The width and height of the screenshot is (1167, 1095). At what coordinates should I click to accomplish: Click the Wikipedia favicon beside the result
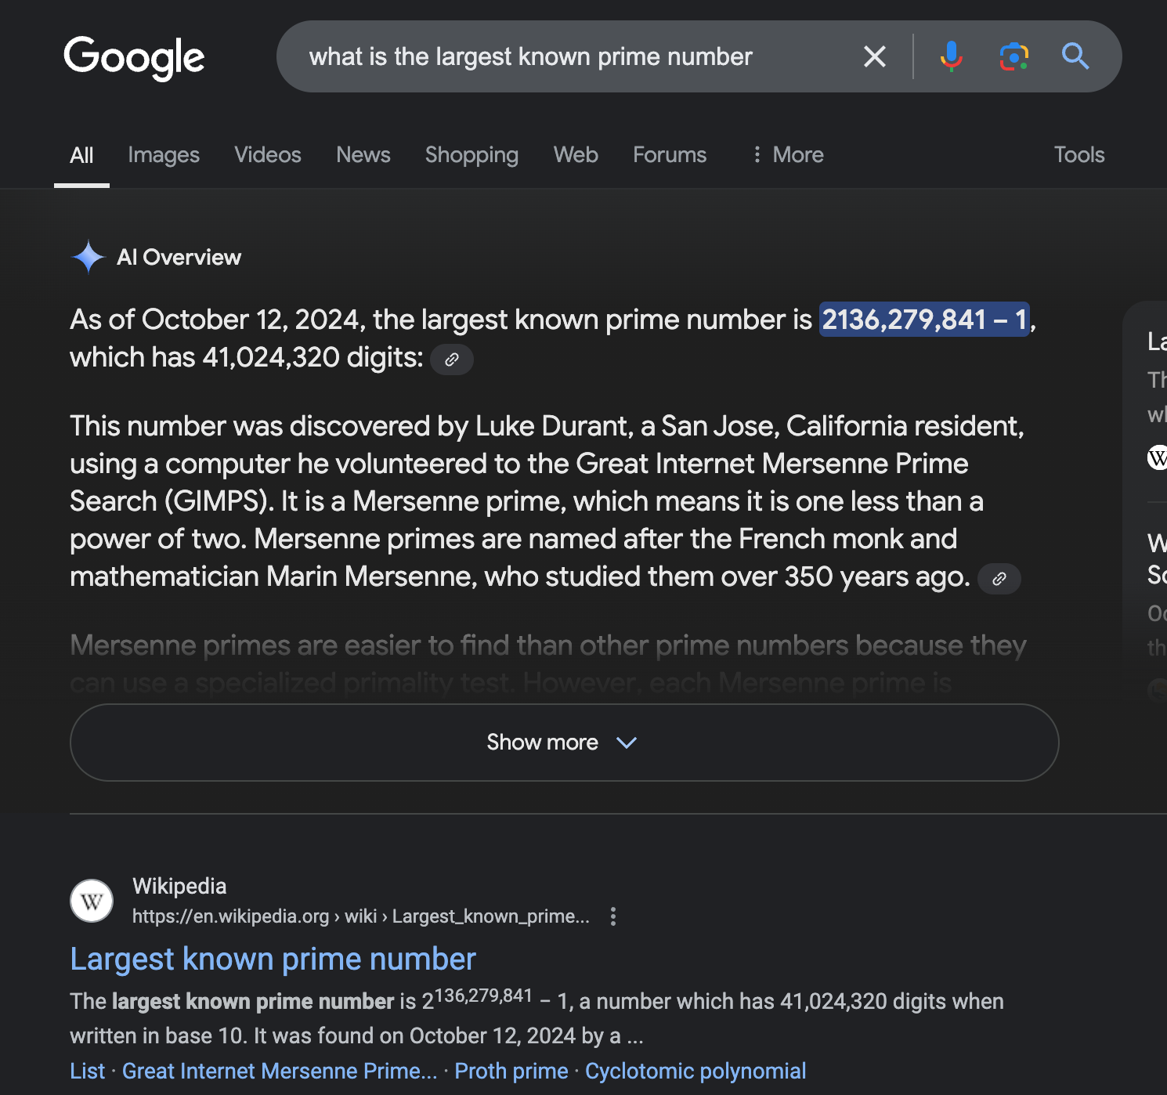[x=92, y=901]
